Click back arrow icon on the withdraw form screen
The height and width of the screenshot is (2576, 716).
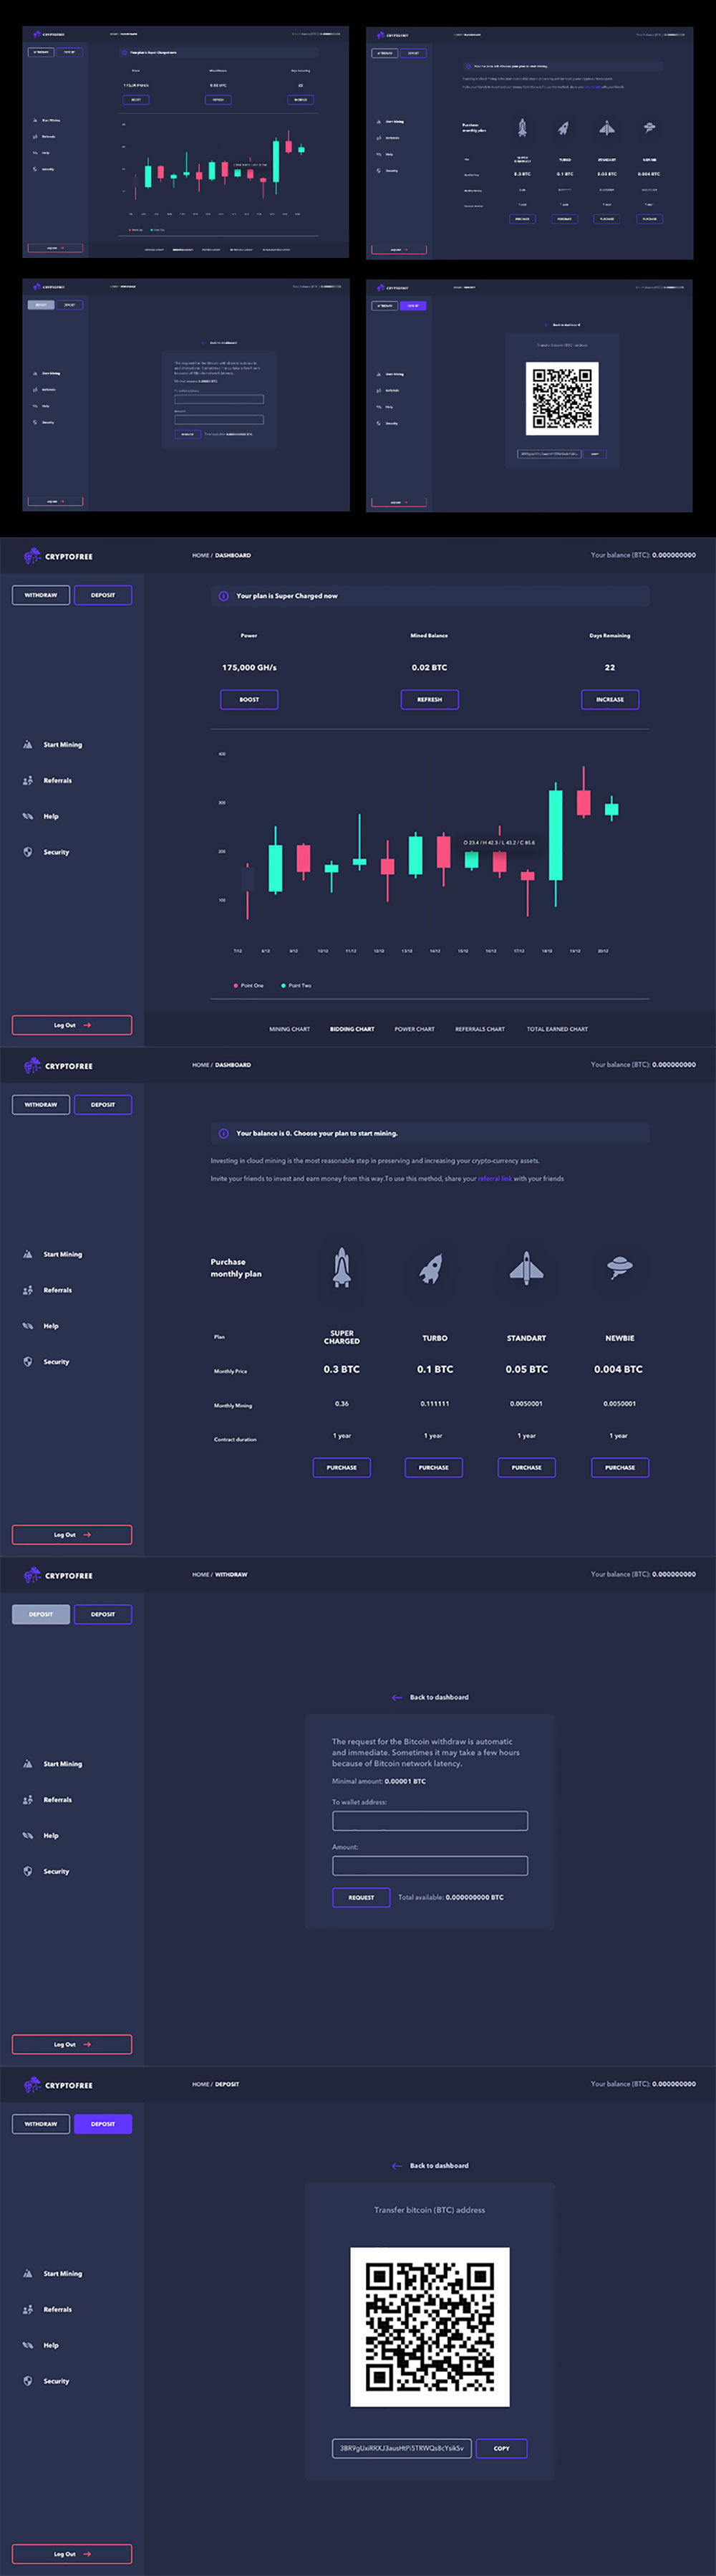point(397,1697)
